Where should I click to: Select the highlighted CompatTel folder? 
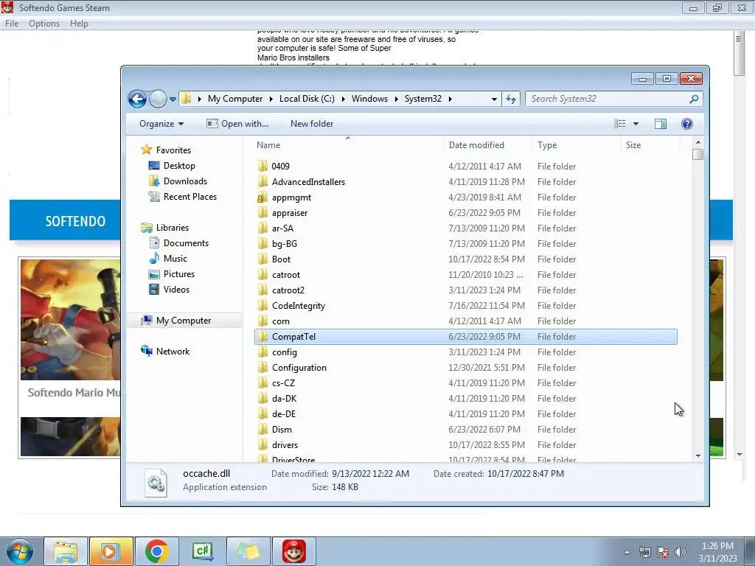[x=466, y=336]
